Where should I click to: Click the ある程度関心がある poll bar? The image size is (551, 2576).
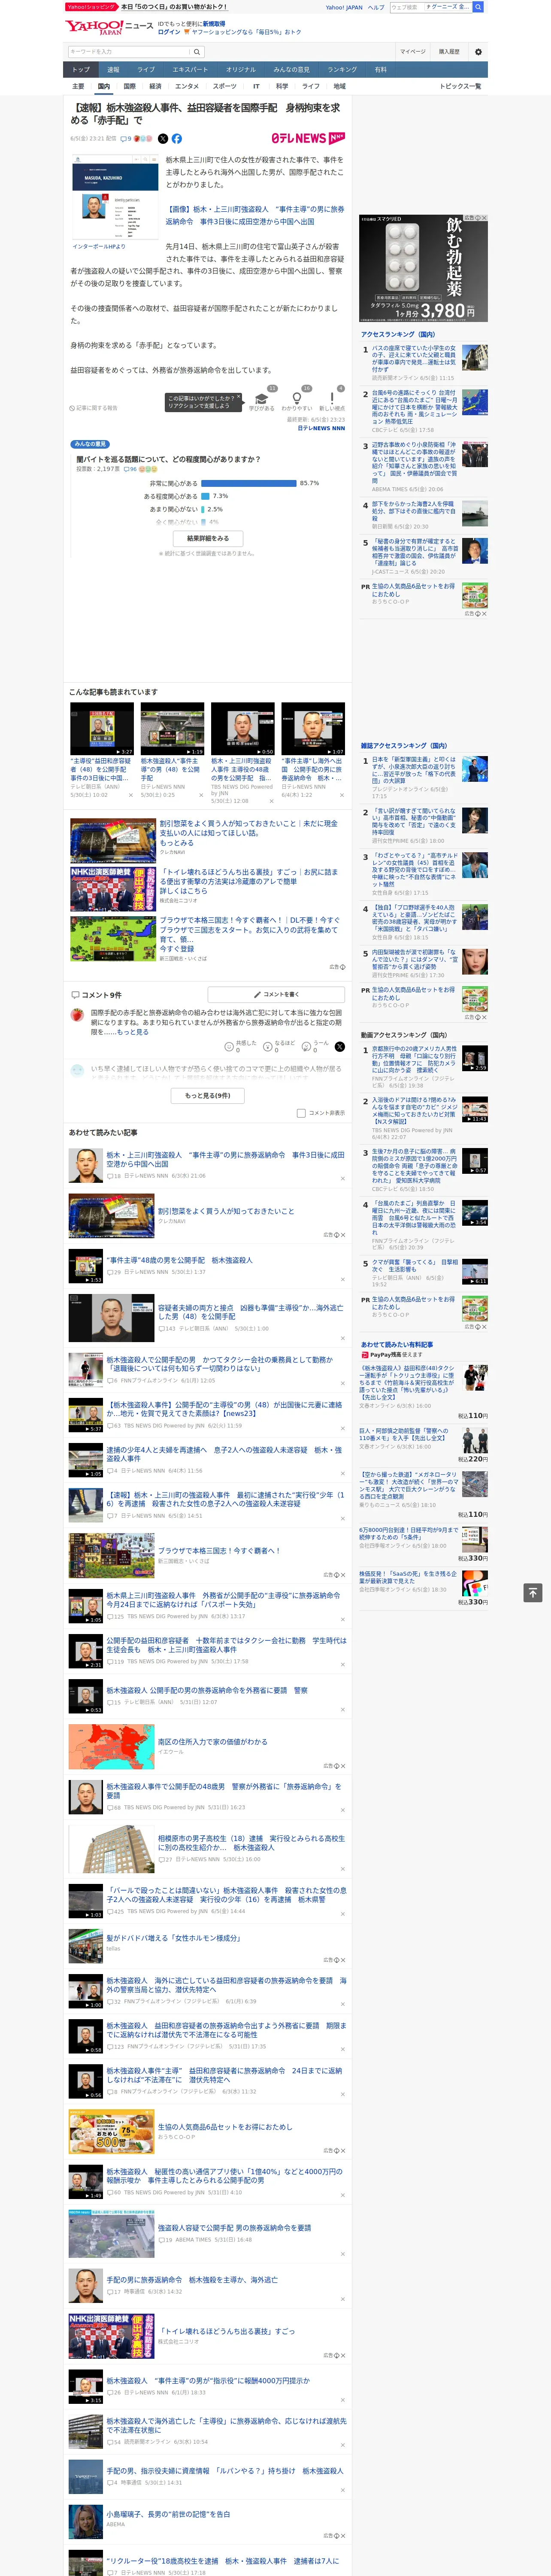click(206, 496)
